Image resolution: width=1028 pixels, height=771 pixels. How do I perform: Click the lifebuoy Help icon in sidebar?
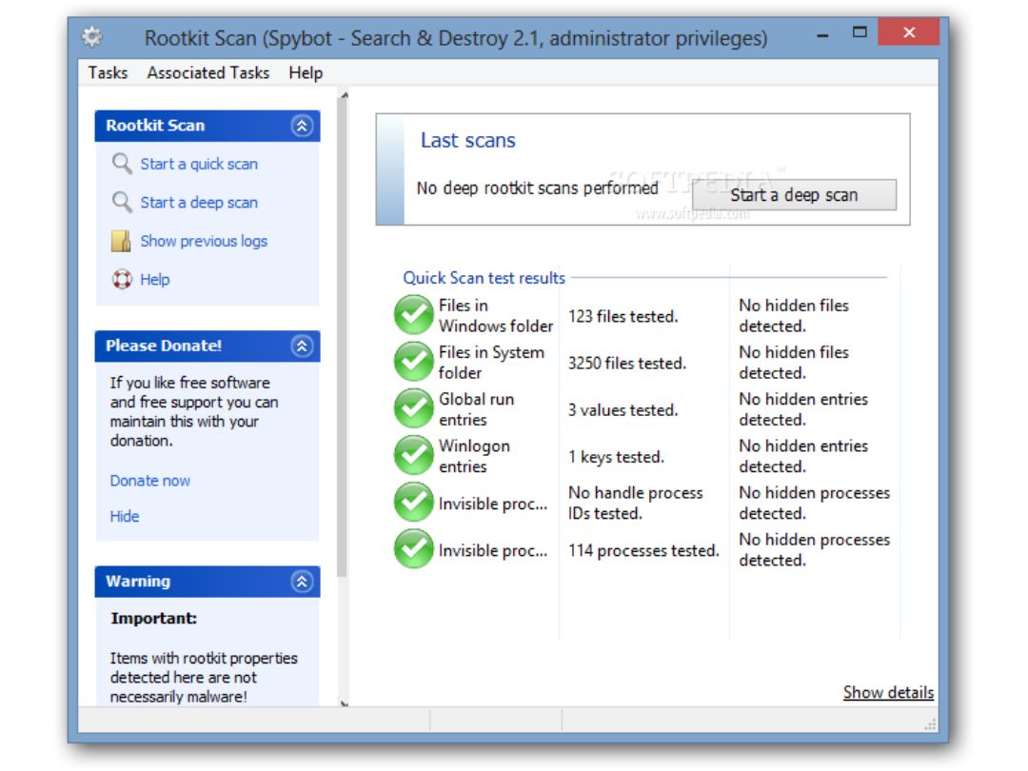(x=121, y=279)
